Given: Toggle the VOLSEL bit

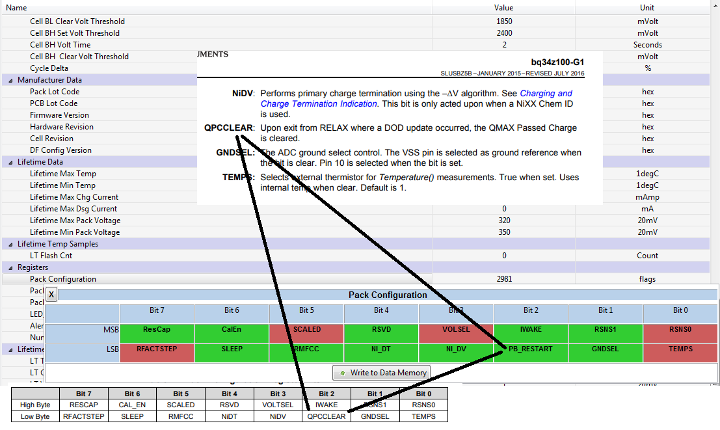Looking at the screenshot, I should 456,333.
